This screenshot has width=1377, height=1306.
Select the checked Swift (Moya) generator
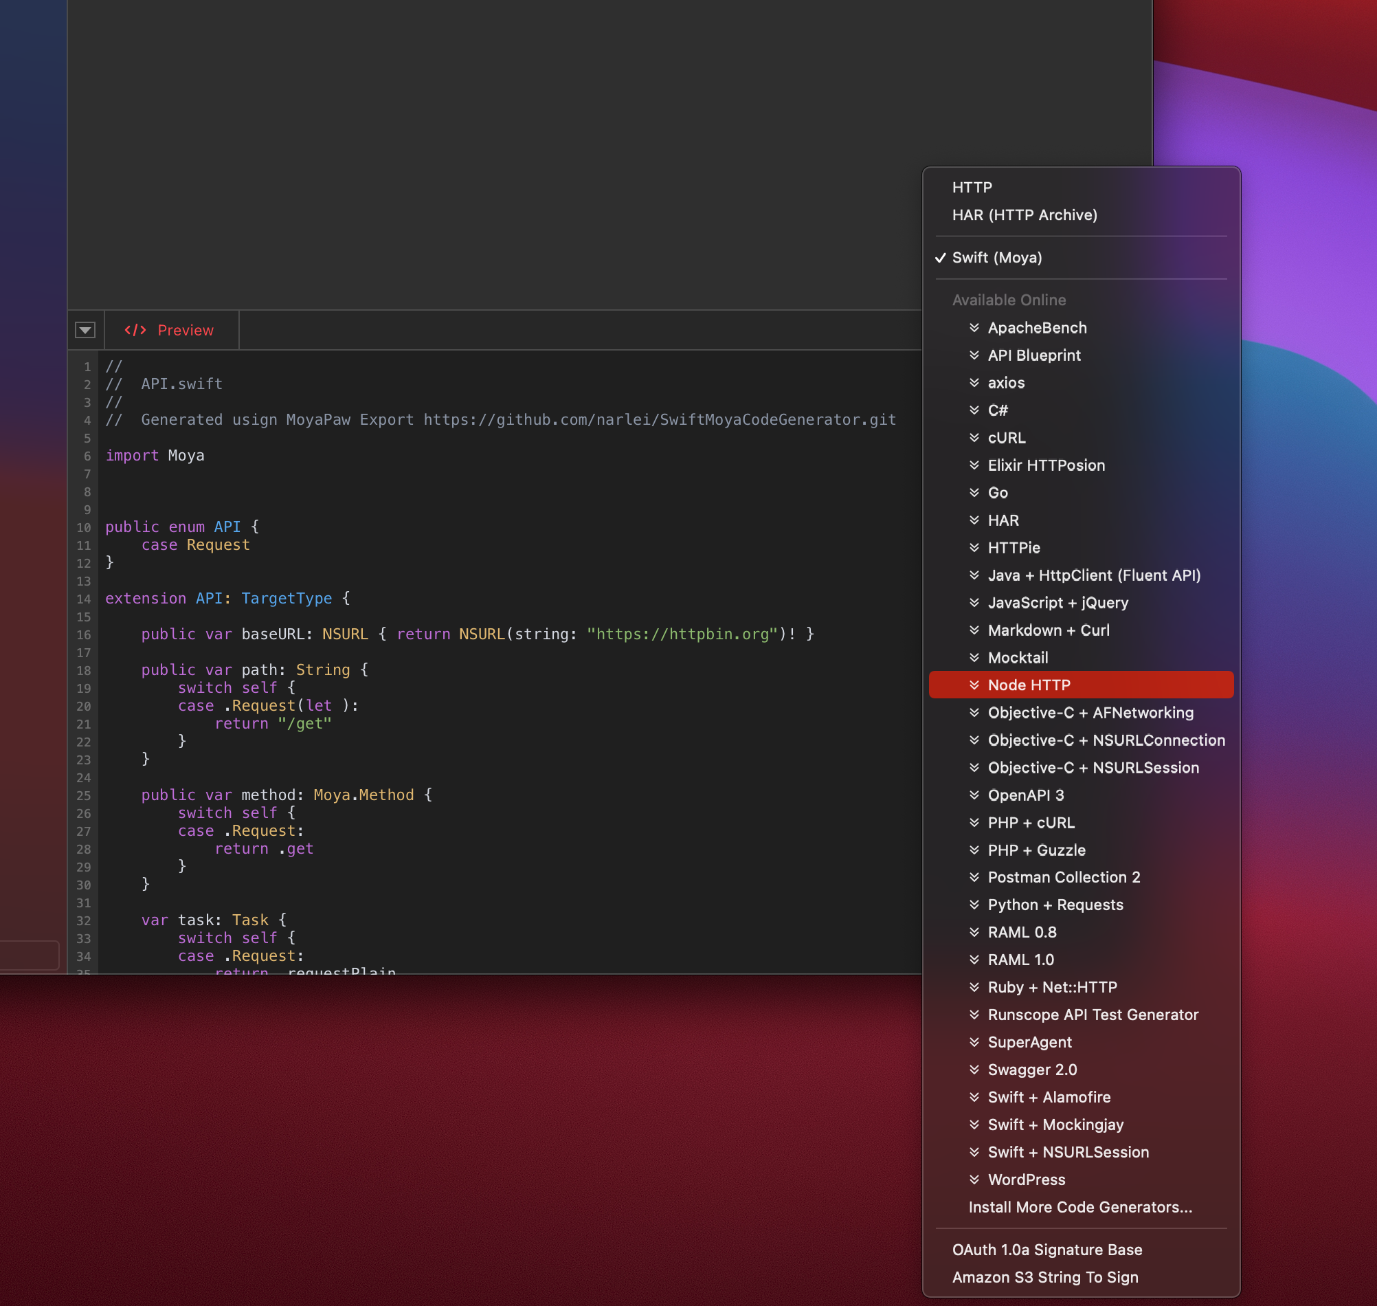pyautogui.click(x=996, y=258)
